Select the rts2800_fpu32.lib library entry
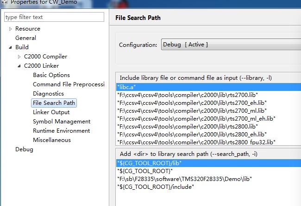This screenshot has width=301, height=206. (196, 142)
